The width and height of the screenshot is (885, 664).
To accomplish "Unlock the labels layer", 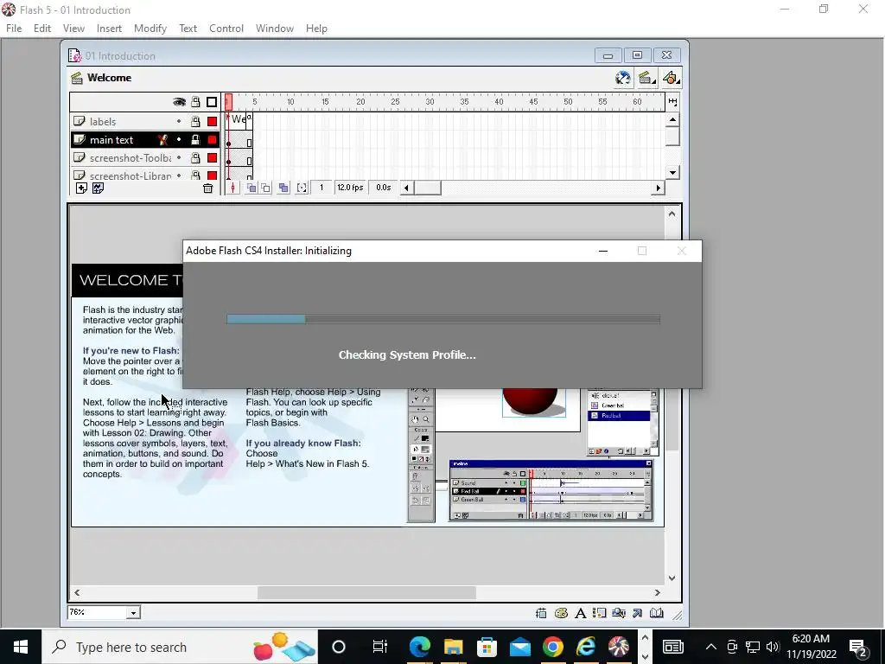I will point(195,121).
